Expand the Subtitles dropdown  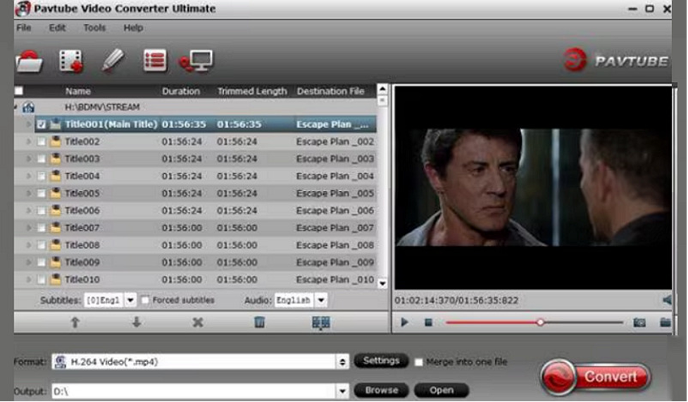point(130,300)
